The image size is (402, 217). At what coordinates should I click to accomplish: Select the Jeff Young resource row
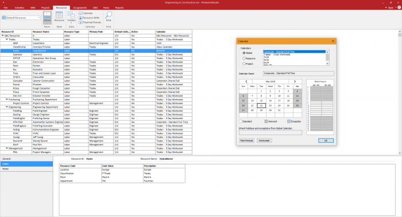[96, 137]
